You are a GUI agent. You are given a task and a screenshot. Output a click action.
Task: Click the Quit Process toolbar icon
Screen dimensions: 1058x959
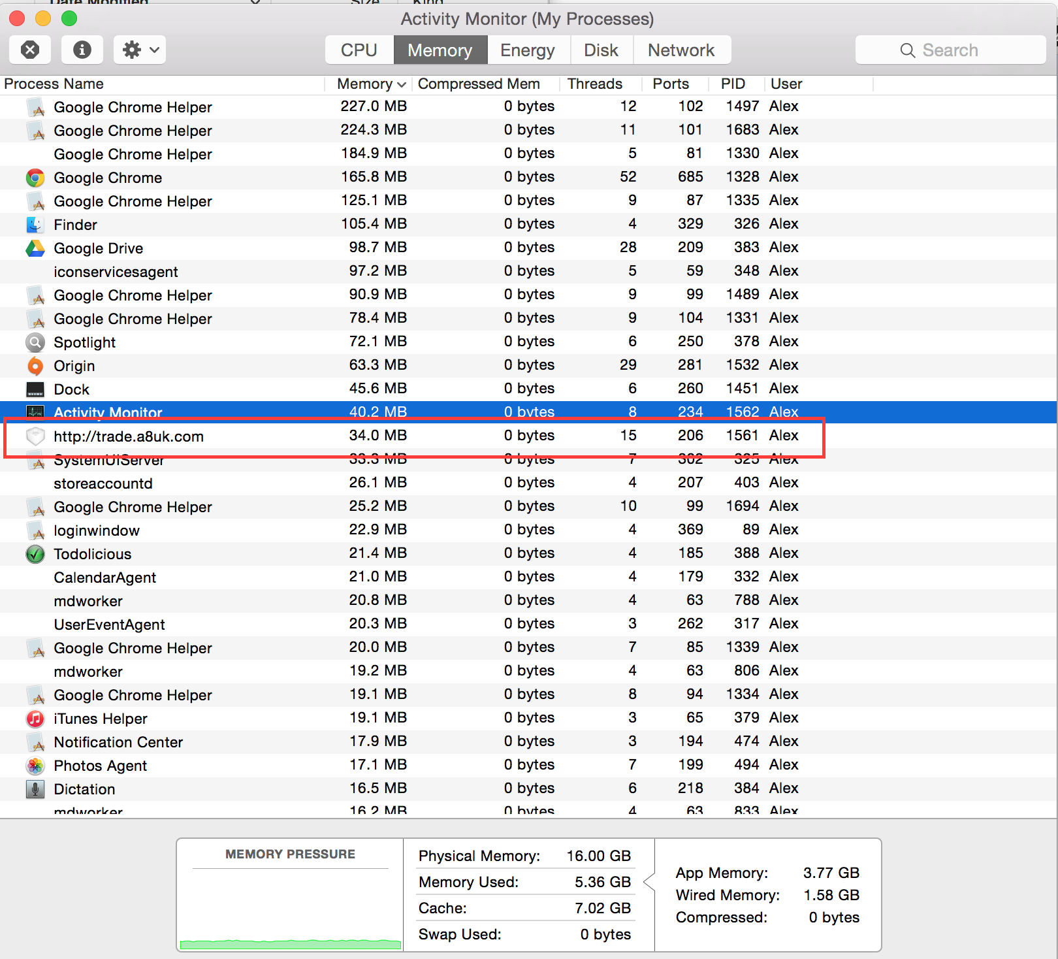30,50
